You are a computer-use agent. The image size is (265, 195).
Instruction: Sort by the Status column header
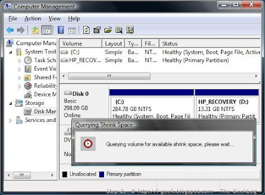pyautogui.click(x=210, y=44)
